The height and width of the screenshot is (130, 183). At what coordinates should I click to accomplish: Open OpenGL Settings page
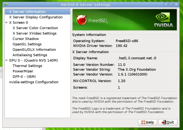27,44
